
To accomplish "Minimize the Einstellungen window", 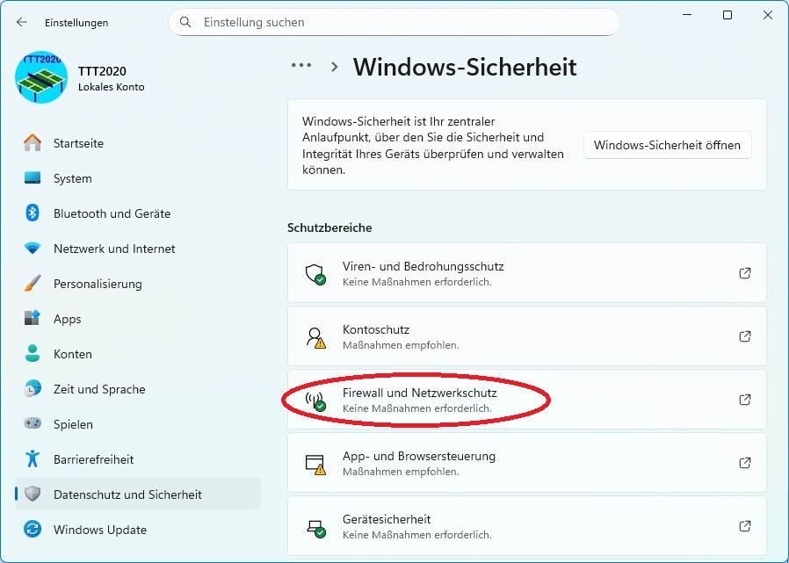I will point(687,15).
